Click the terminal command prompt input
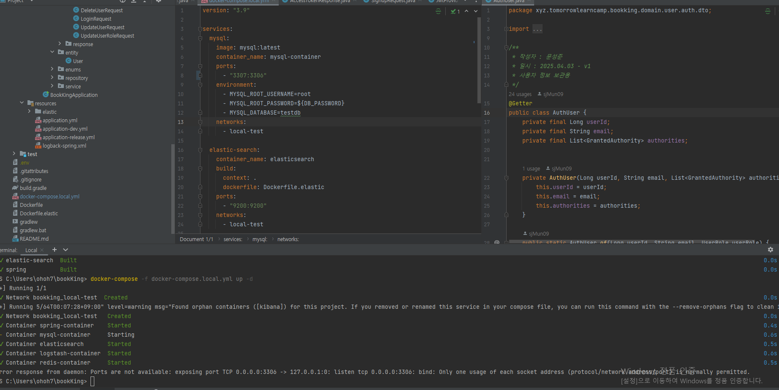Image resolution: width=779 pixels, height=390 pixels. [x=92, y=381]
